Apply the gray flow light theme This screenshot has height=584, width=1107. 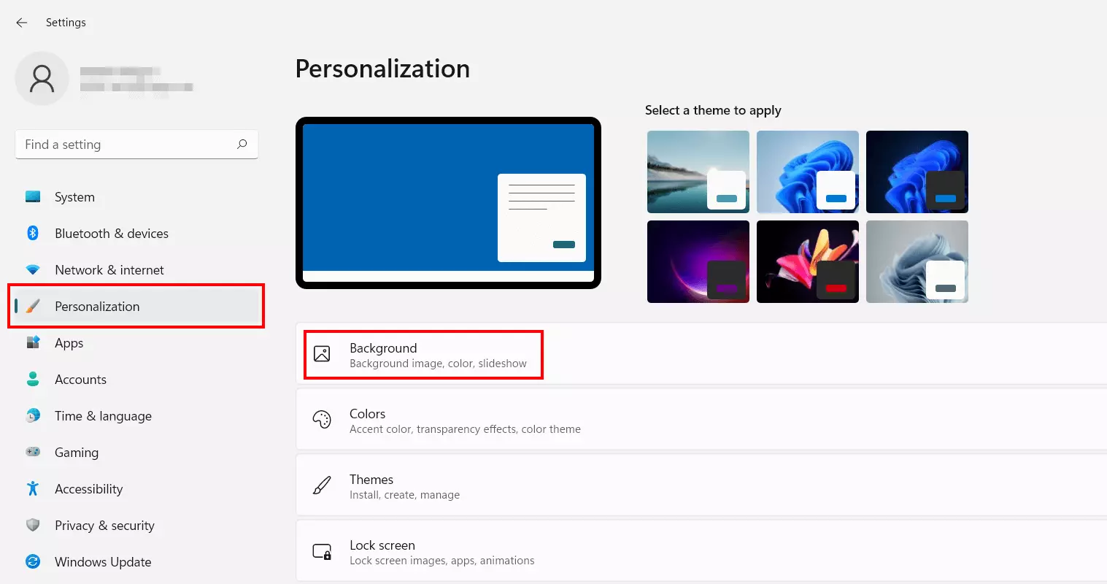coord(917,261)
